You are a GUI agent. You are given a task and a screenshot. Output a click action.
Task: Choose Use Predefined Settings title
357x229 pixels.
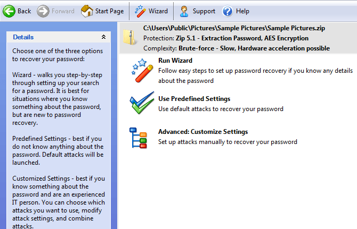click(194, 99)
